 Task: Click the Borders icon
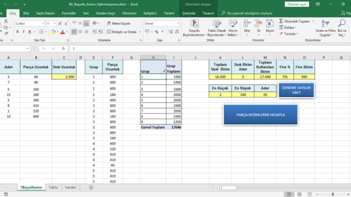[42, 32]
